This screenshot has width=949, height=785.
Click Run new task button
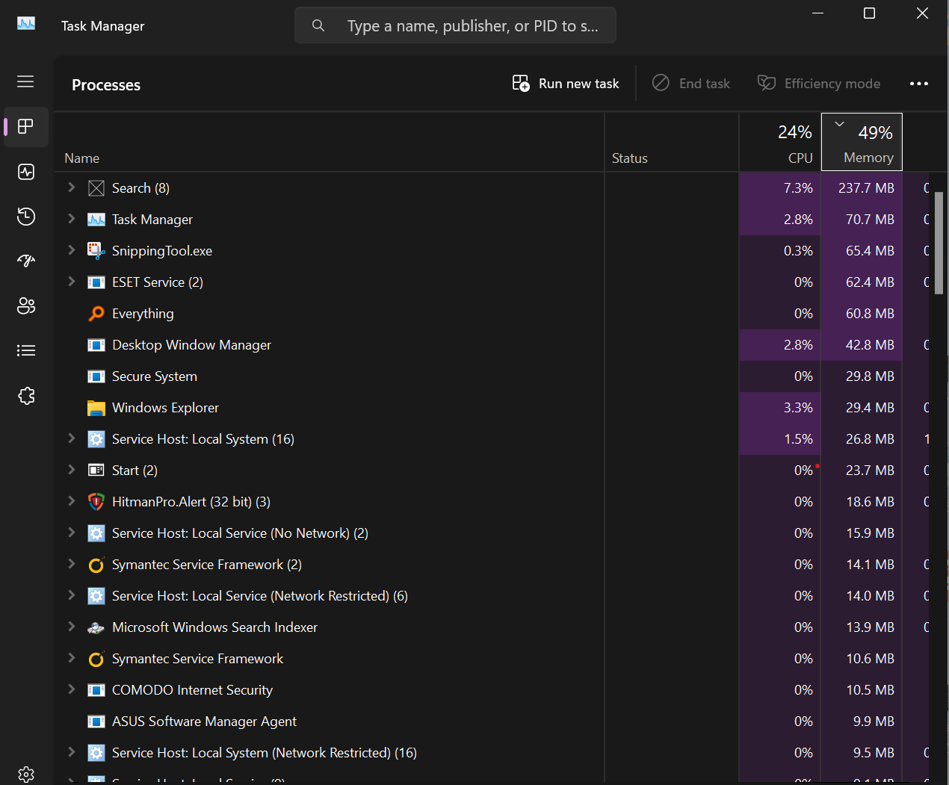pos(566,84)
